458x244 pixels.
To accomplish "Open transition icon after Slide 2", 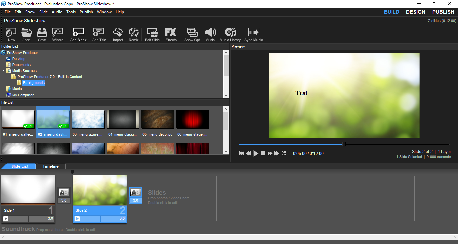I will (136, 192).
